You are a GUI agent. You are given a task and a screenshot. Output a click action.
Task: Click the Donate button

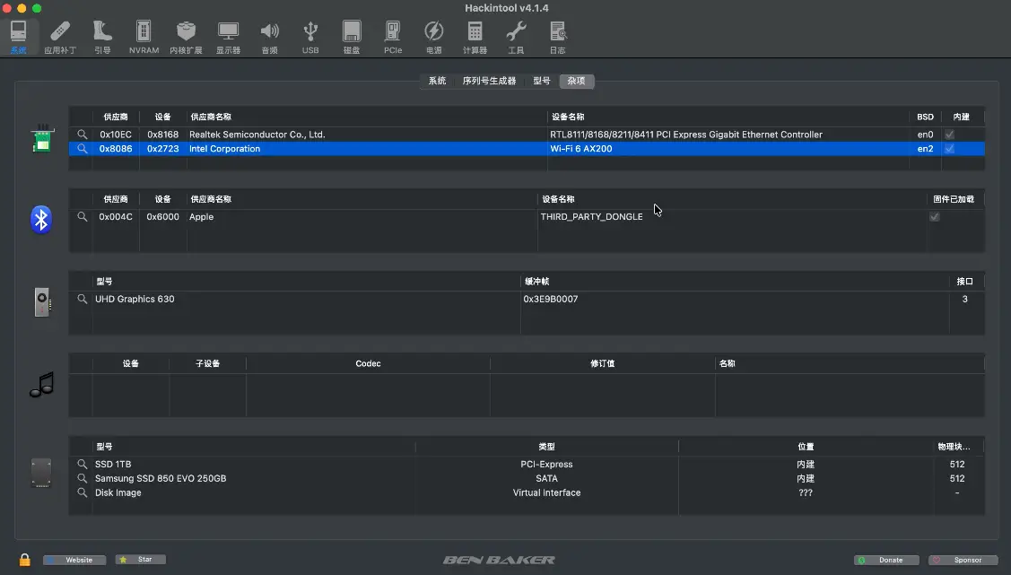886,560
